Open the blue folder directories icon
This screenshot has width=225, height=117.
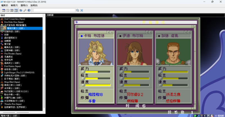pyautogui.click(x=21, y=10)
